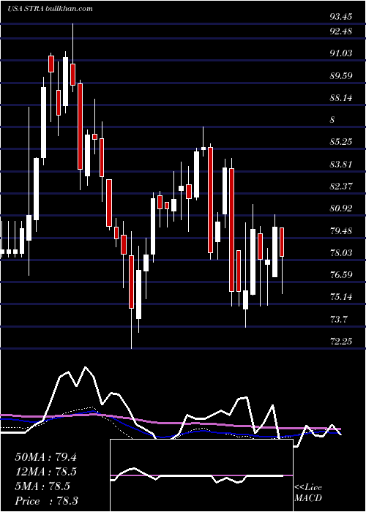
Task: Click the 92.48 price axis label
Action: click(341, 31)
